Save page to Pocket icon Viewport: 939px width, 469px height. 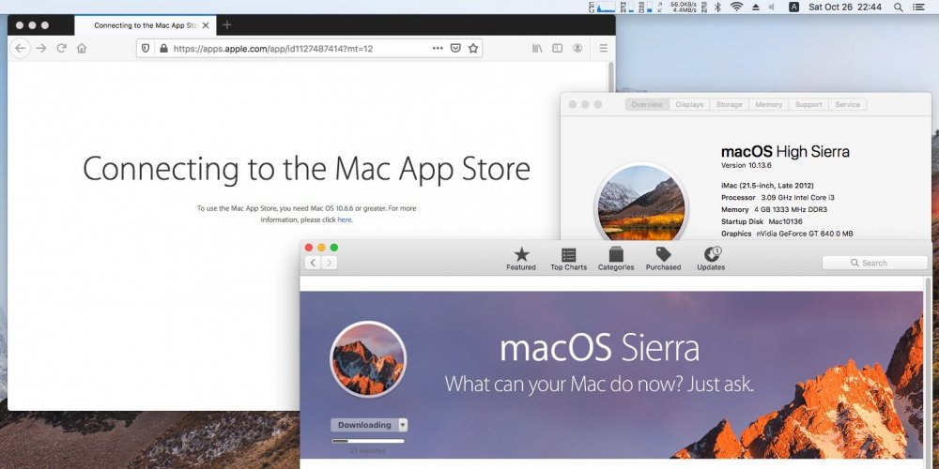(455, 49)
